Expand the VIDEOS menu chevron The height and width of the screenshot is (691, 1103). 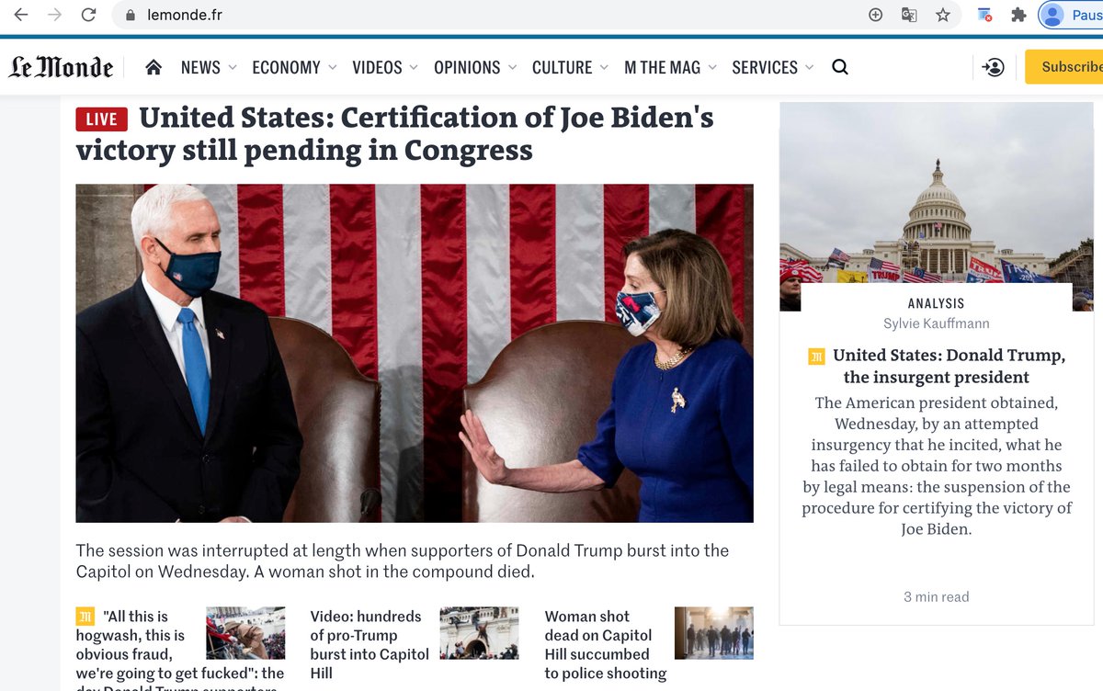click(414, 67)
